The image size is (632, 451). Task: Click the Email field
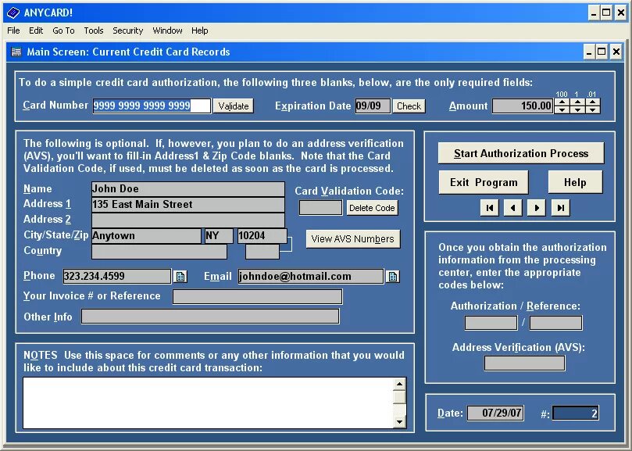click(x=311, y=277)
